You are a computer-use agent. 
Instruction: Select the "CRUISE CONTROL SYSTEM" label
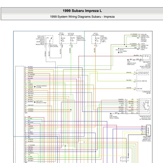pos(42,87)
